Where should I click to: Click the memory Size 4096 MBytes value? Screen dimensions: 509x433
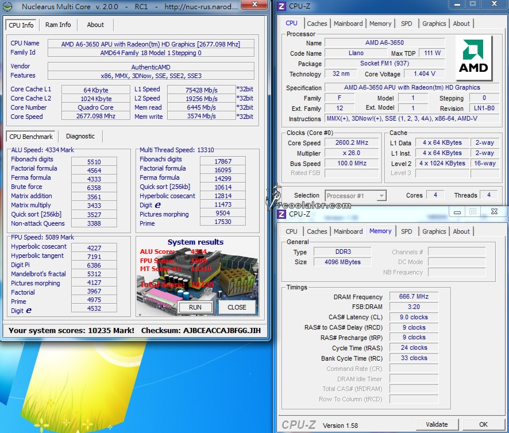[x=342, y=262]
